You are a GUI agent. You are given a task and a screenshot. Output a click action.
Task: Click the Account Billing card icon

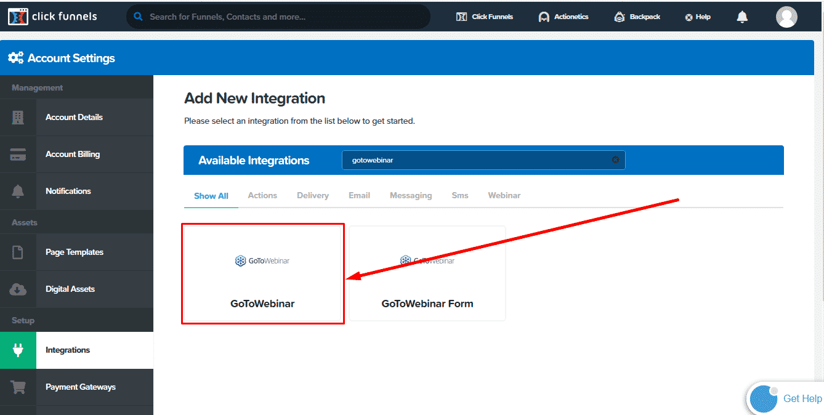coord(18,155)
